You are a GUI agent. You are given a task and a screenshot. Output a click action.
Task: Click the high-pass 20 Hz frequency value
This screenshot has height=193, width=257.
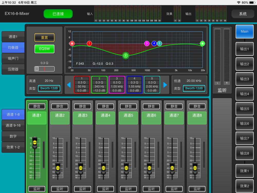[x=49, y=81]
